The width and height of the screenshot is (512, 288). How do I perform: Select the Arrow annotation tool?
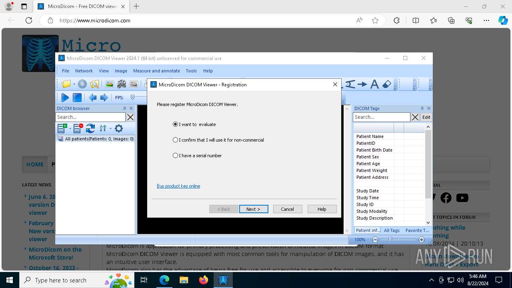click(x=362, y=84)
